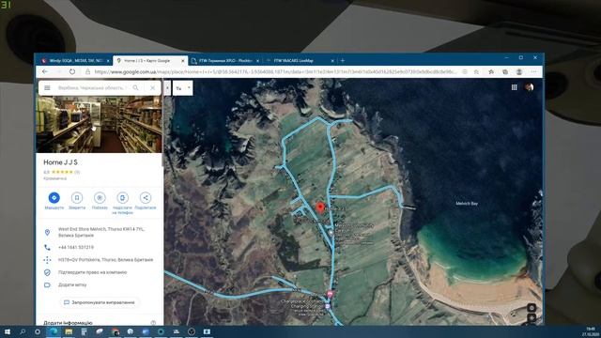Click the browser Back arrow
Viewport: 601px width, 338px height.
click(x=45, y=71)
